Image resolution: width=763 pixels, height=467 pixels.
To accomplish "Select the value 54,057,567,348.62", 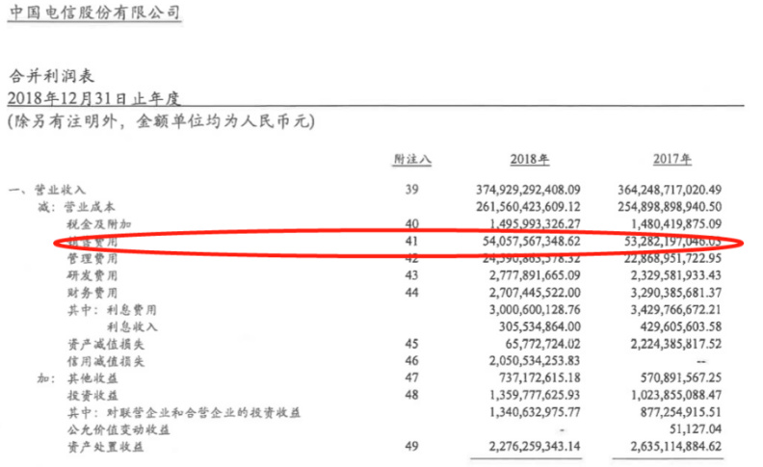I will [532, 241].
